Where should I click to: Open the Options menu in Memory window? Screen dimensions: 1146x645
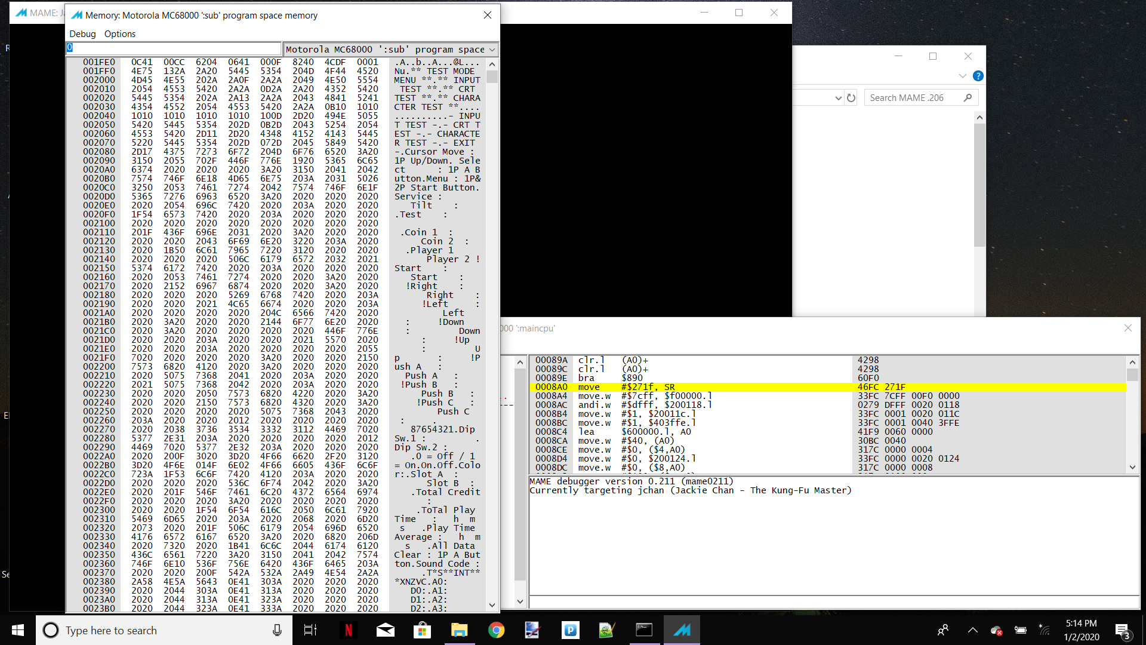point(120,34)
